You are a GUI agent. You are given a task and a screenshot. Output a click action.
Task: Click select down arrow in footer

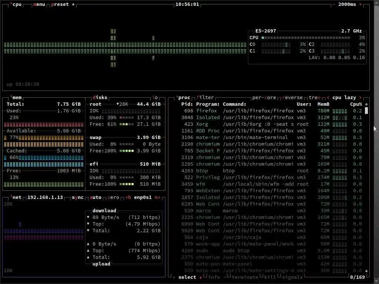pyautogui.click(x=201, y=277)
